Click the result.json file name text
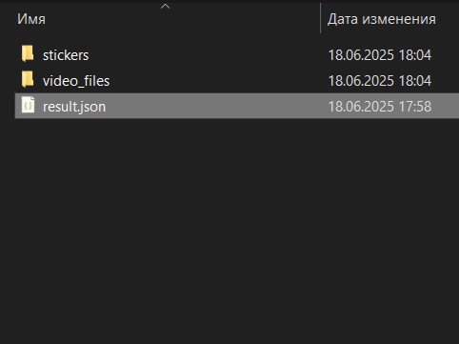Viewport: 459px width, 344px height. (74, 107)
